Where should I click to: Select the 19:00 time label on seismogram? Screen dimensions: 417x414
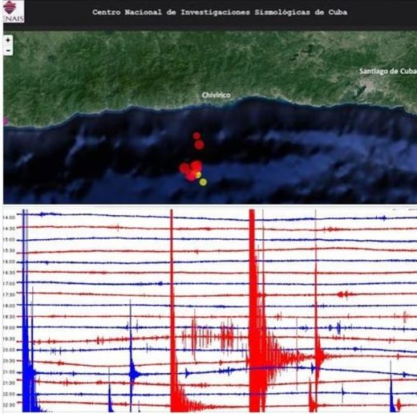click(x=9, y=327)
